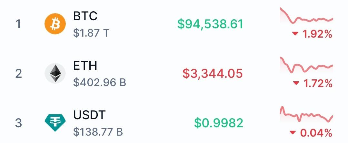The image size is (348, 143).
Task: Open the USDT sparkline price chart
Action: [306, 114]
